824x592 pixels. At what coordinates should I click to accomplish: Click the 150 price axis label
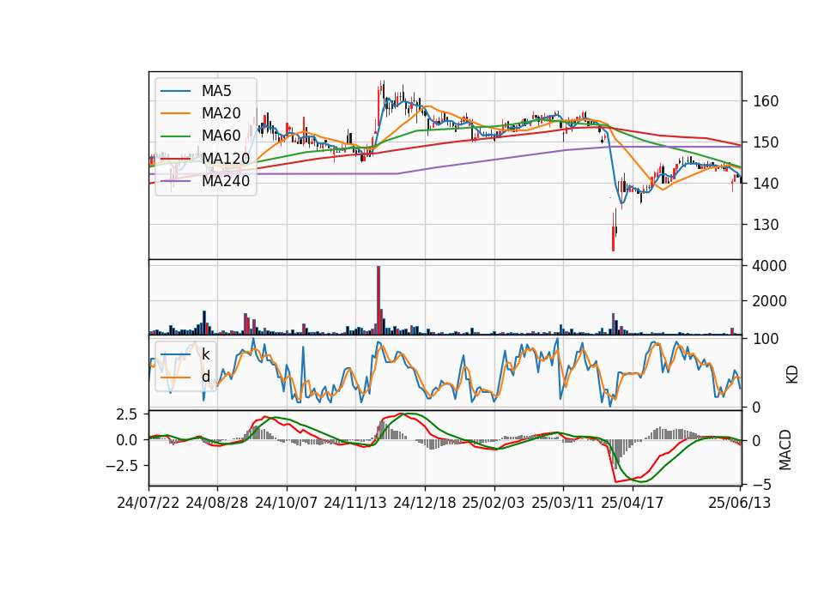pos(766,142)
